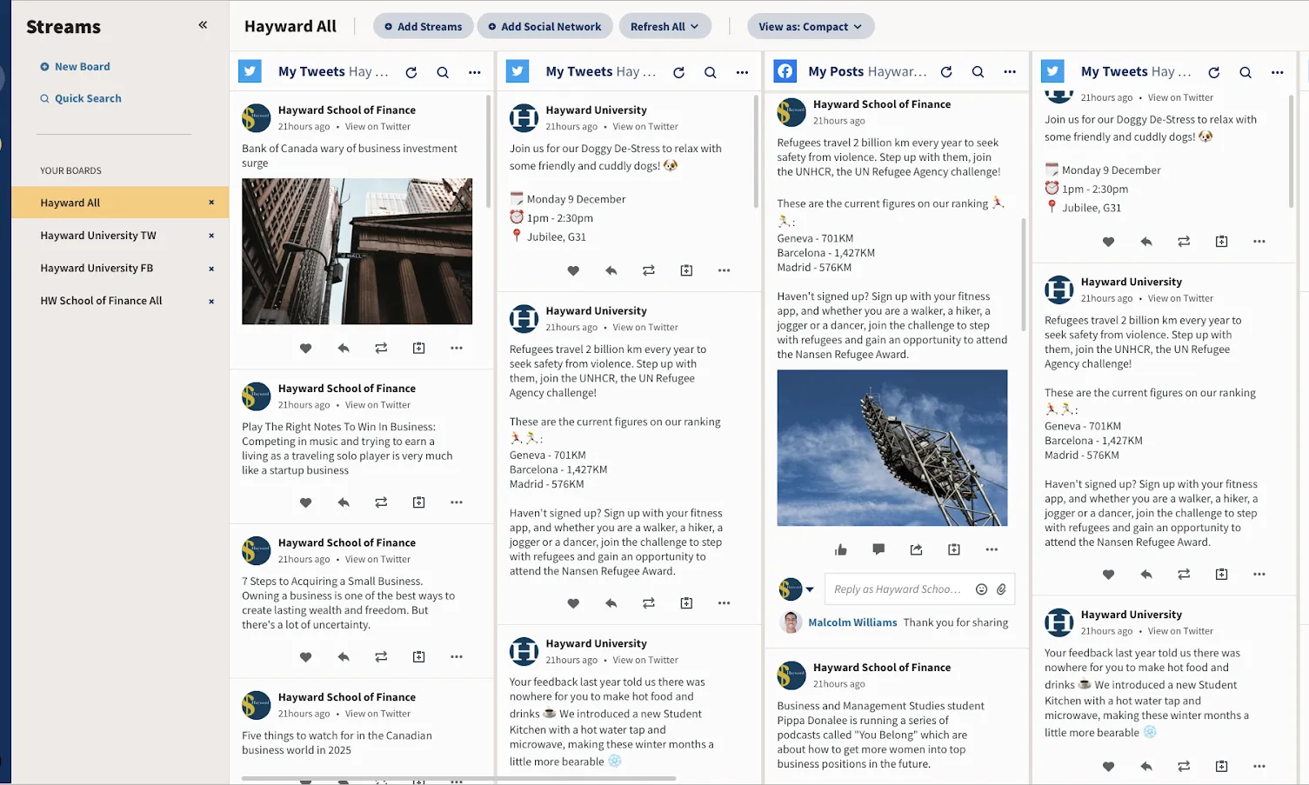This screenshot has width=1309, height=785.
Task: Assign the Doggy De-Stress tweet
Action: (686, 270)
